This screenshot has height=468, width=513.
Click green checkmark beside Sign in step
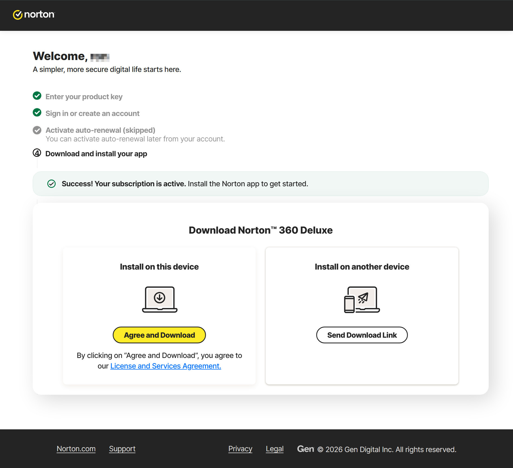pyautogui.click(x=37, y=112)
